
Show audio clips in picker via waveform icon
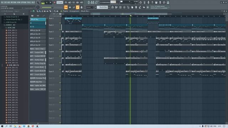(x=38, y=16)
